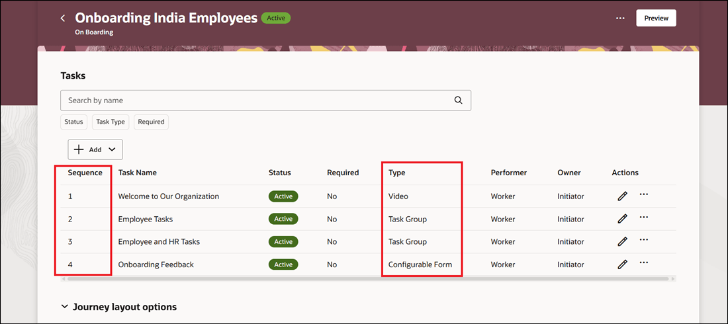Select the Onboarding Feedback task name
Screen dimensions: 728x324
coord(156,264)
